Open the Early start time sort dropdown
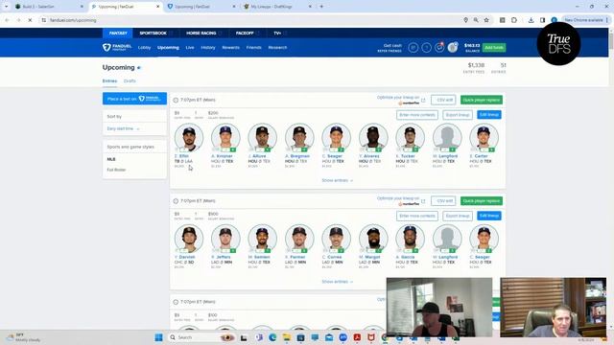614x345 pixels. [123, 128]
